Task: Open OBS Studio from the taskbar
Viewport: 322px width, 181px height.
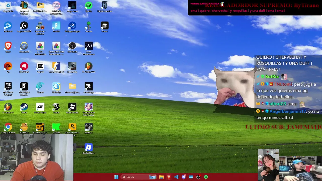Action: [x=198, y=177]
